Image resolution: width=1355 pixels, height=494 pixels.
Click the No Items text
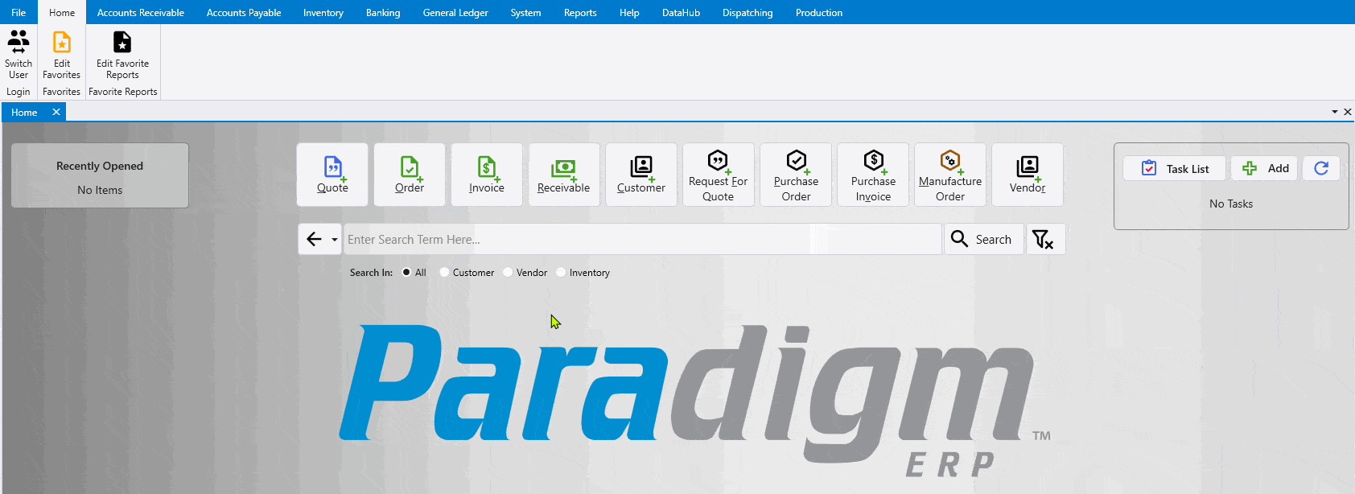point(100,190)
